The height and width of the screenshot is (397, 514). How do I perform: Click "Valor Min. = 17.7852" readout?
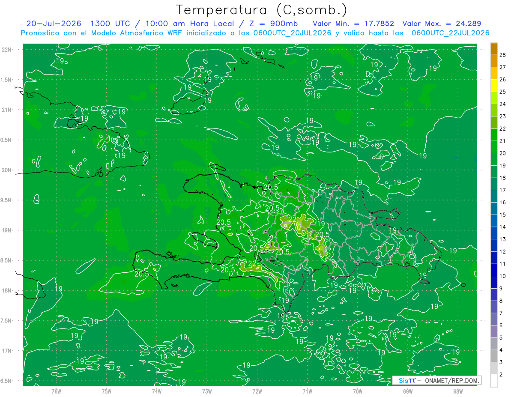click(353, 24)
